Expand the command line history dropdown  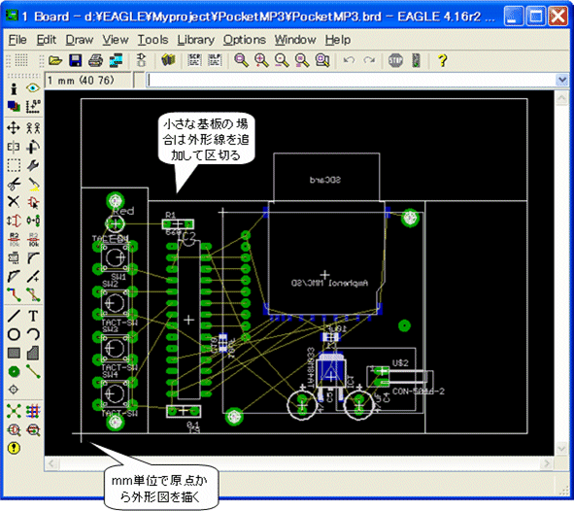point(561,80)
